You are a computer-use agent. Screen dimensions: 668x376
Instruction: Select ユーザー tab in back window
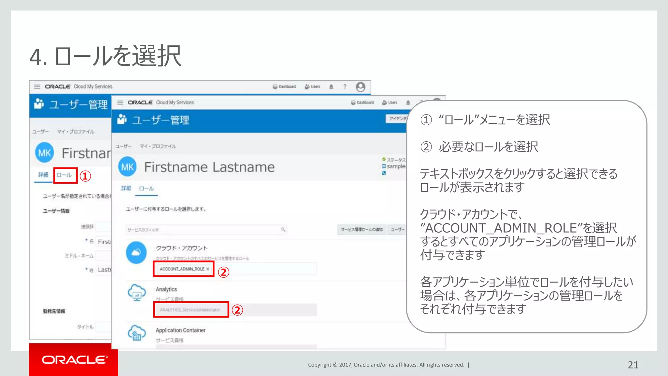click(x=40, y=132)
